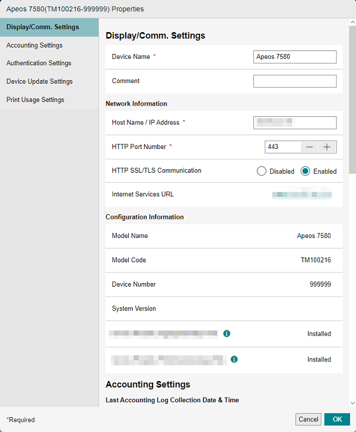Confirm the properties with the OK button
Image resolution: width=356 pixels, height=432 pixels.
point(337,420)
